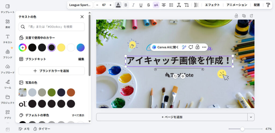Click the text color A icon
This screenshot has height=133, width=275.
(x=118, y=5)
